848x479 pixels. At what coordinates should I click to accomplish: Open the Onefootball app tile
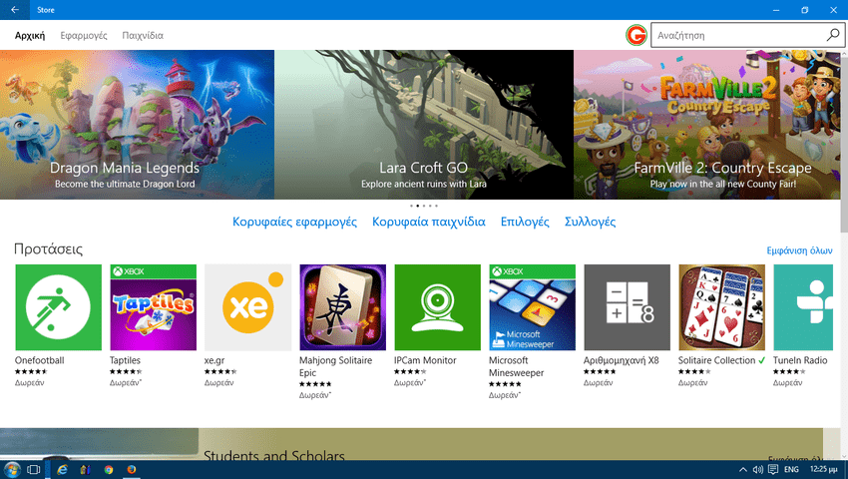(x=58, y=307)
